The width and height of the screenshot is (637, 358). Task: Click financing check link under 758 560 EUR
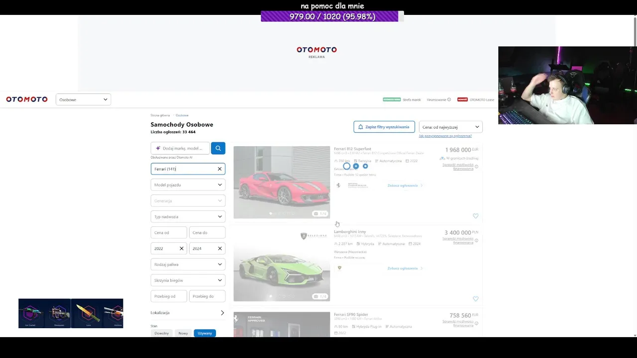[x=458, y=324]
